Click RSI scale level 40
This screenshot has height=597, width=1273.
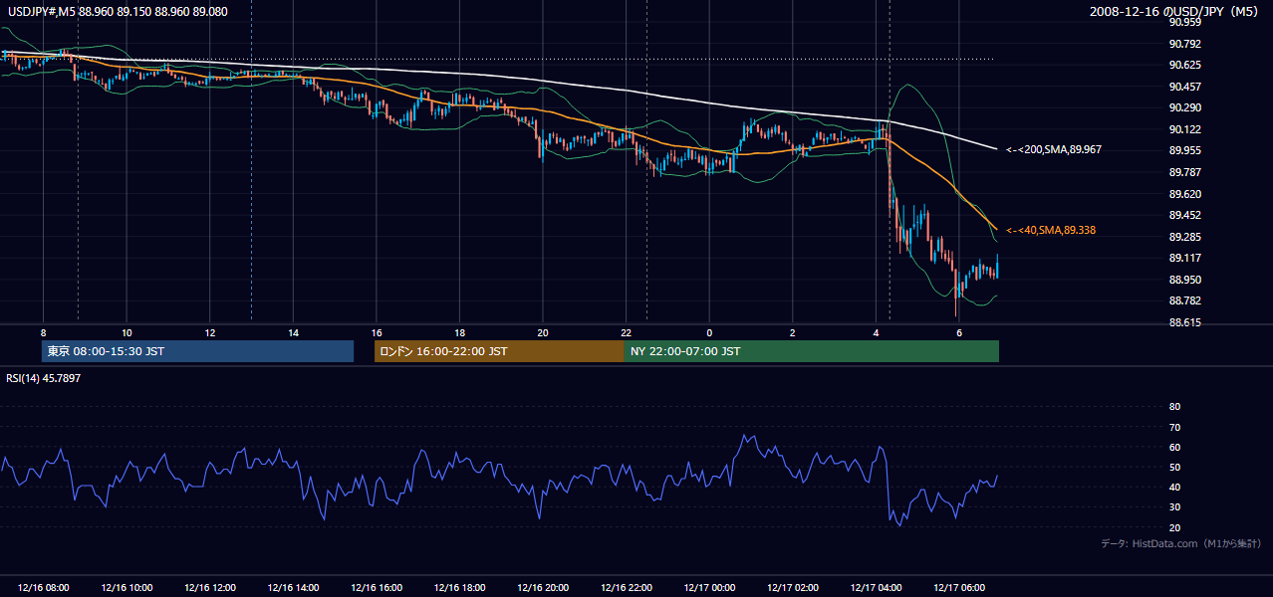1174,487
